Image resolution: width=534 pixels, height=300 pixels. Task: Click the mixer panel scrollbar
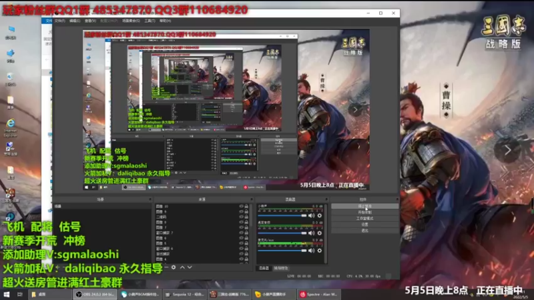coord(326,233)
